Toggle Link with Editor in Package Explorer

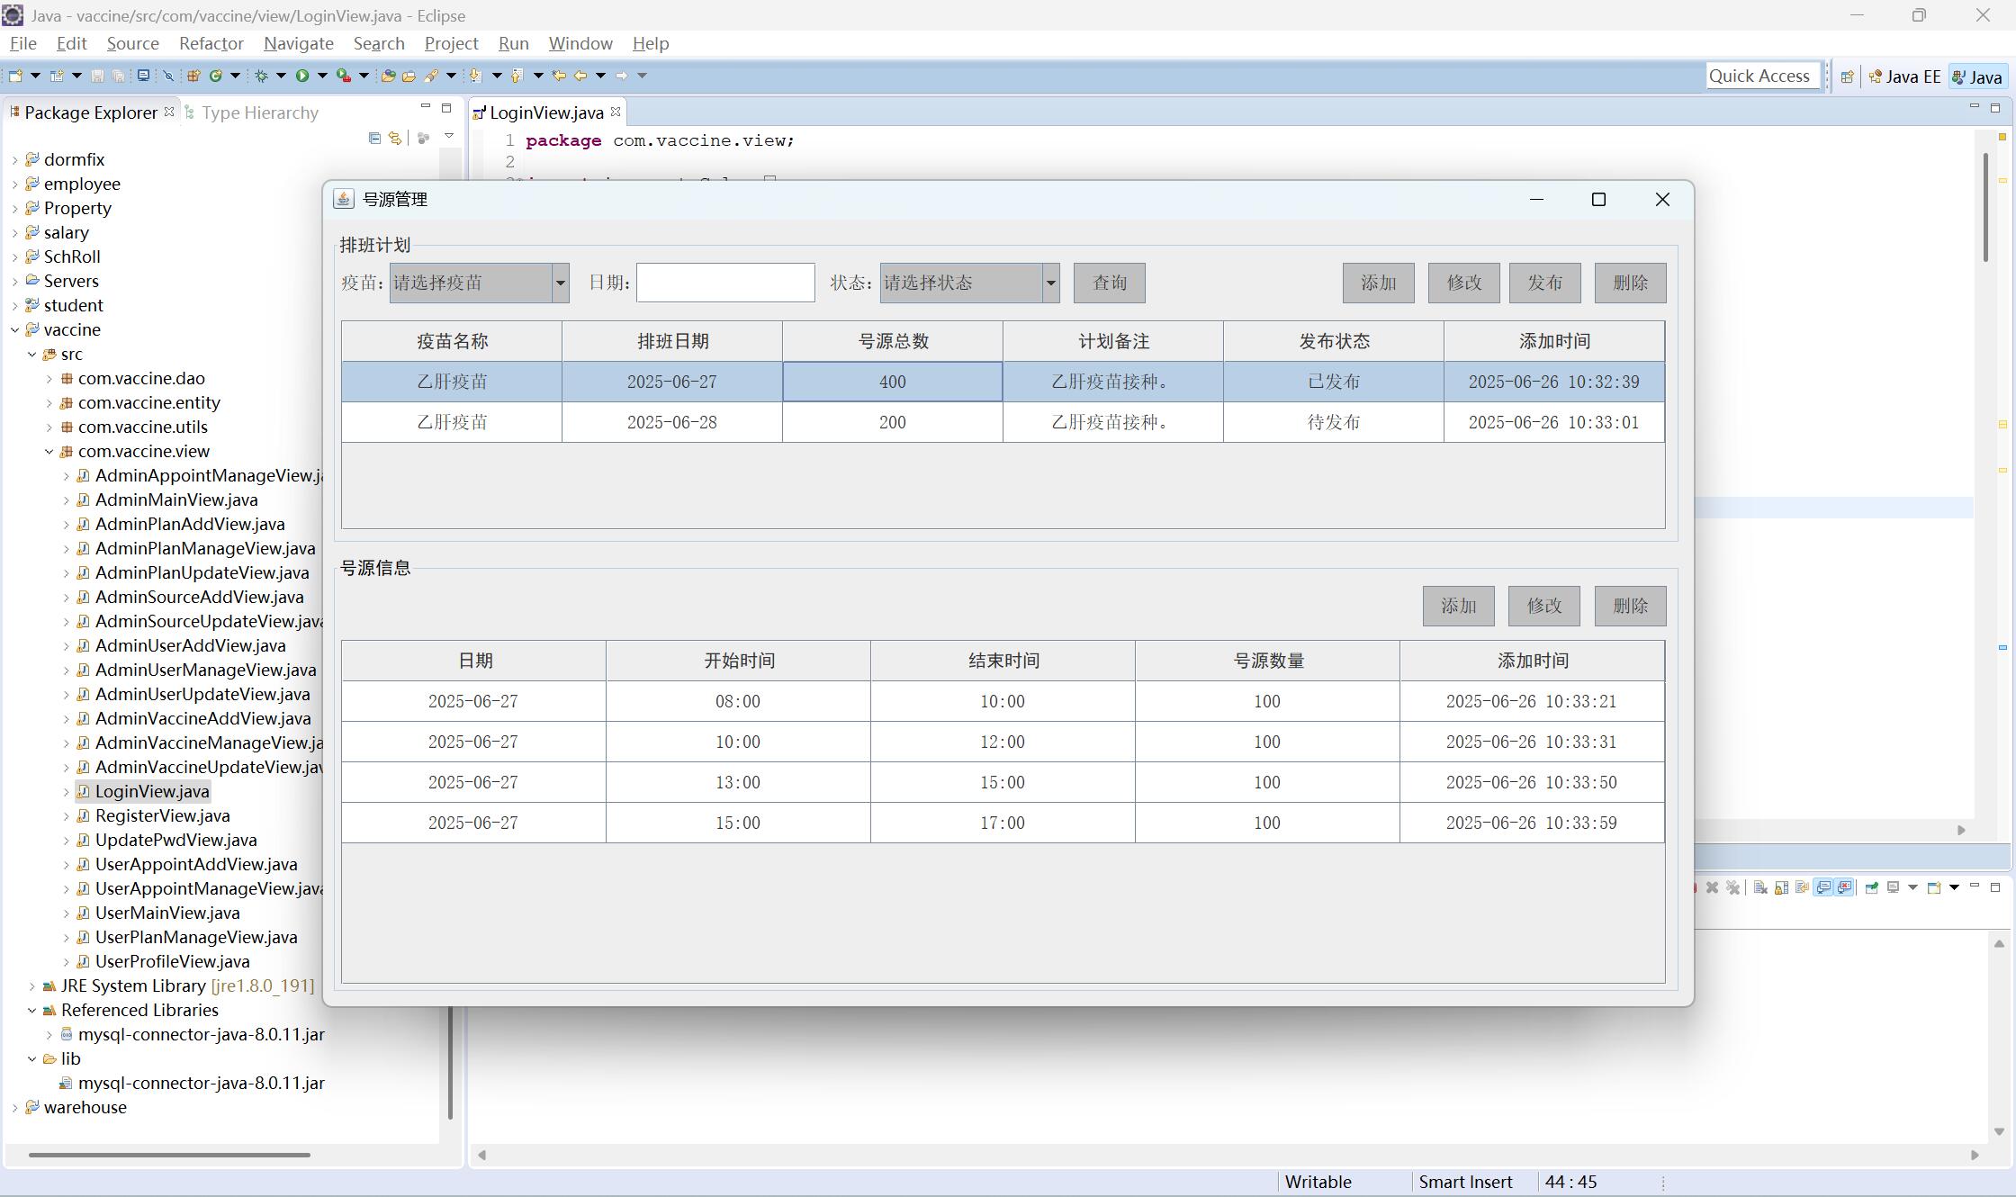tap(395, 138)
